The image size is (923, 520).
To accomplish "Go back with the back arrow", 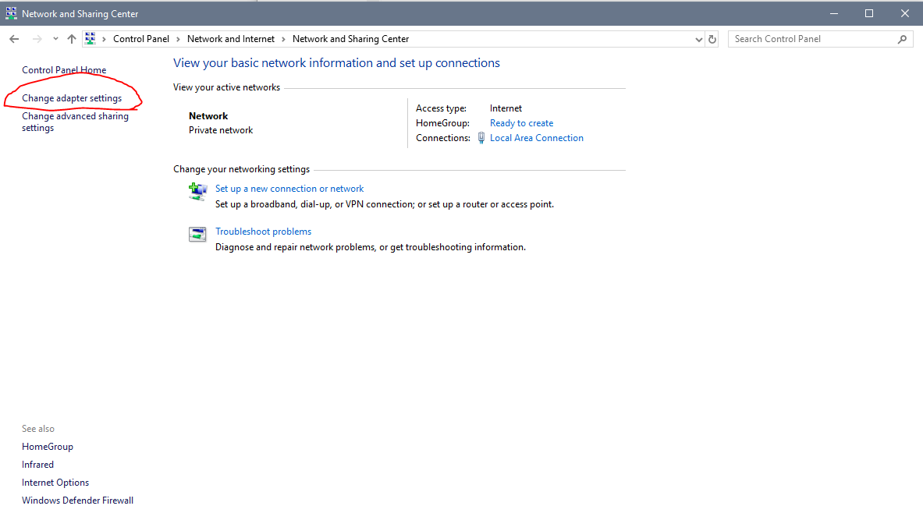I will [14, 39].
